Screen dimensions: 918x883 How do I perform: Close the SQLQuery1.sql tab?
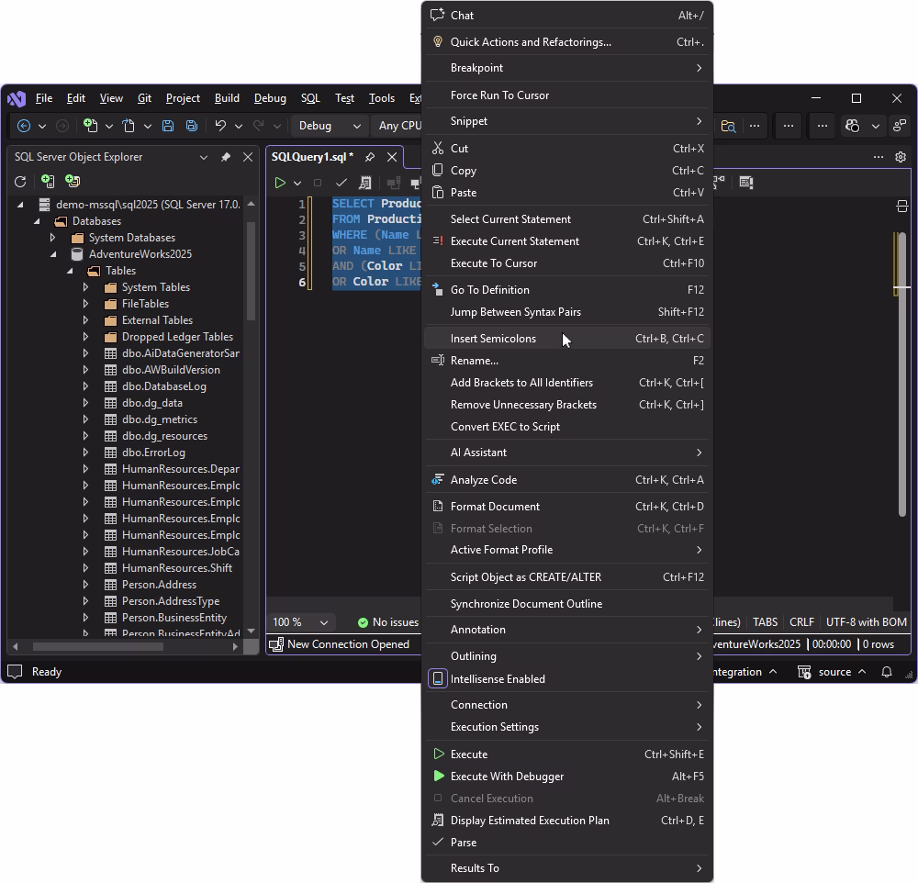[x=392, y=157]
